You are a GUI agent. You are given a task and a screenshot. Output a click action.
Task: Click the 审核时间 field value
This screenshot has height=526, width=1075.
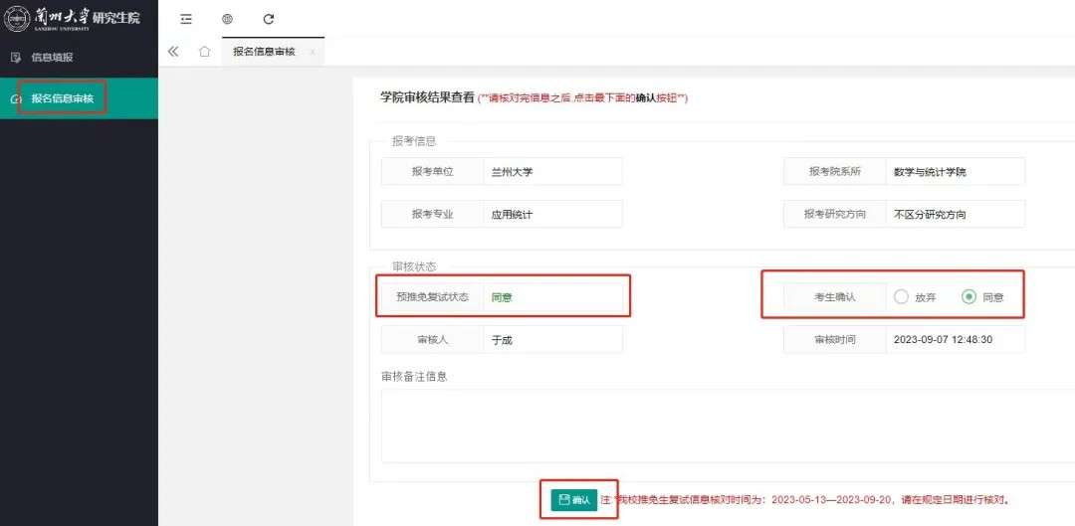tap(955, 339)
